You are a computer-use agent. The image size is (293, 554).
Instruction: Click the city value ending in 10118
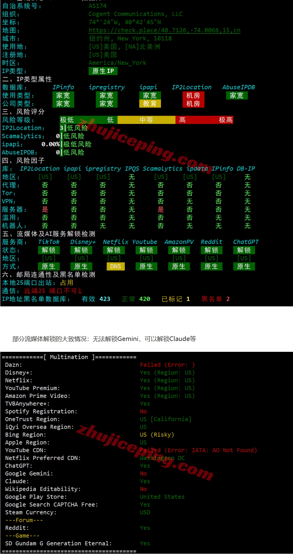130,38
